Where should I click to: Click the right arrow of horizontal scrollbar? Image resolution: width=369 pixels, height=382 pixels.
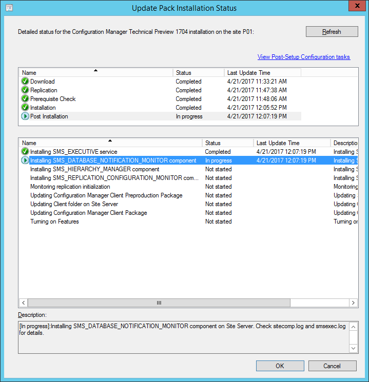point(354,303)
